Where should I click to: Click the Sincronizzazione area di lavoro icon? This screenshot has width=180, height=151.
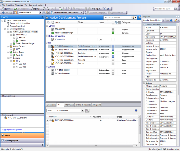click(x=52, y=13)
